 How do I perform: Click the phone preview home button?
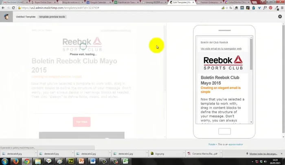tap(224, 131)
